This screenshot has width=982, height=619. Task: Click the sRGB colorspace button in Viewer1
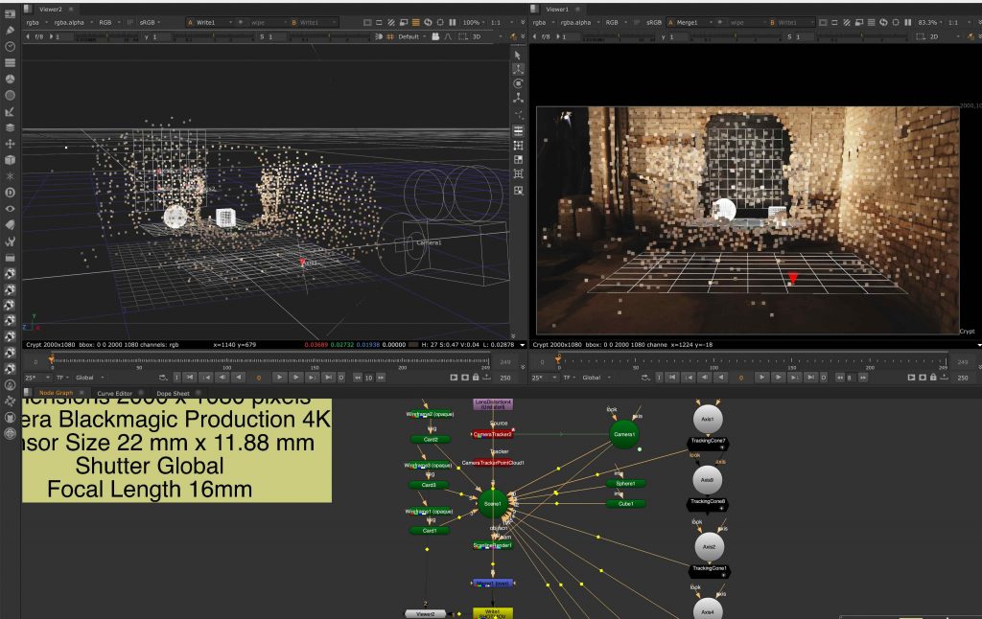[653, 21]
